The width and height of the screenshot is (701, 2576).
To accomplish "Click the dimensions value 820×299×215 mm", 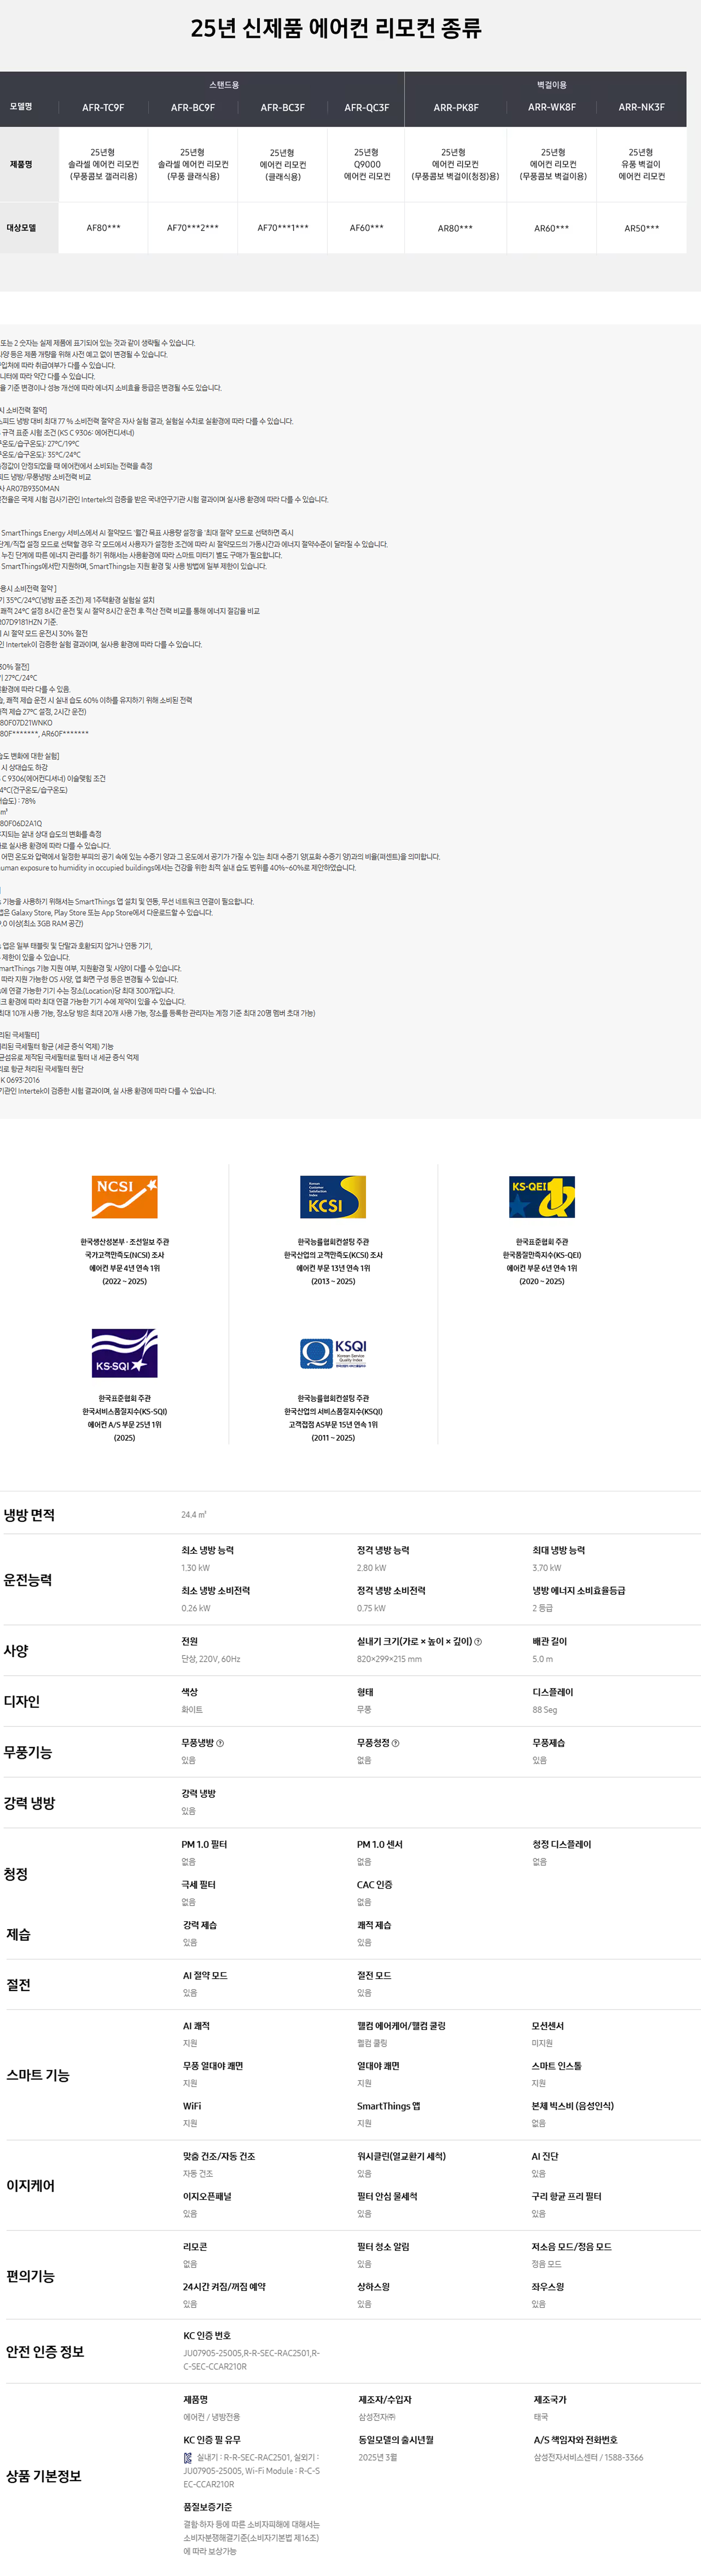I will pyautogui.click(x=389, y=1659).
